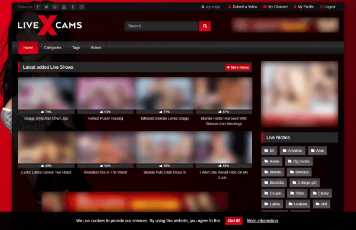Screen dimensions: 356x230
Task: Open the YouTube social icon
Action: pyautogui.click(x=64, y=7)
